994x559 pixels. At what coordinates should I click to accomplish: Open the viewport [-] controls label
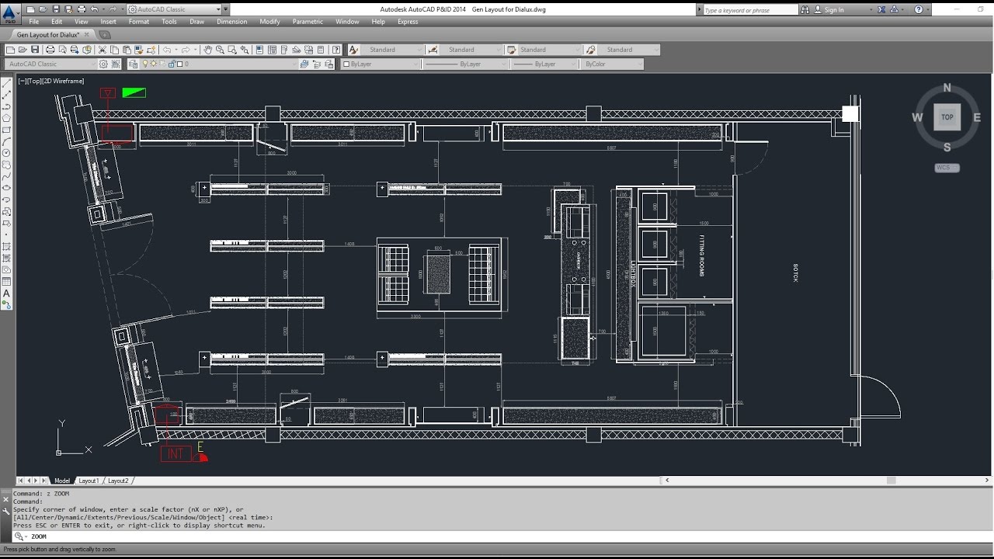point(22,81)
